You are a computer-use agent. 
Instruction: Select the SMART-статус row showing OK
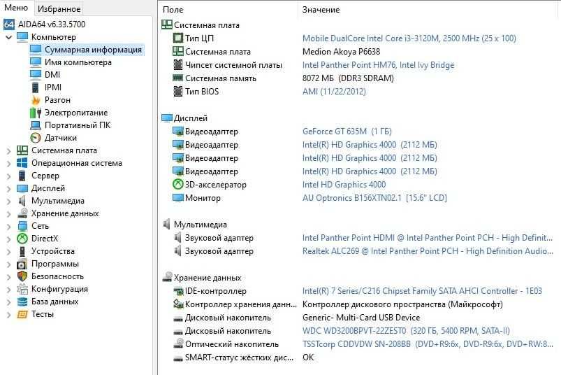pyautogui.click(x=359, y=358)
